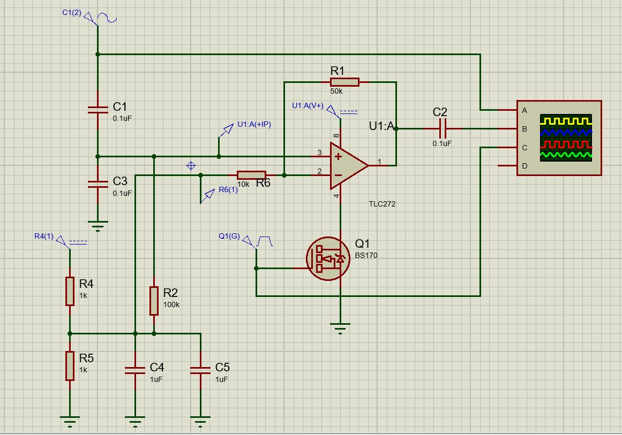Click the C3 reference label

[120, 181]
